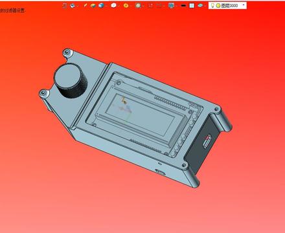
Task: Toggle the yellow circle layer state
Action: 218,6
